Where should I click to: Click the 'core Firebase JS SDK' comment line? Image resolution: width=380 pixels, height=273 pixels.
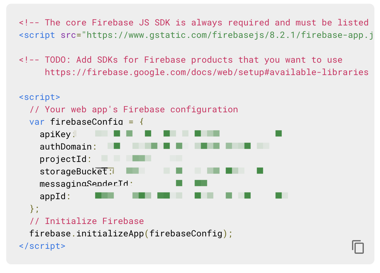[194, 23]
